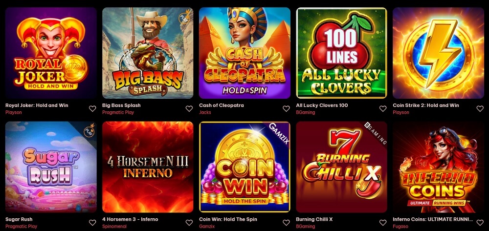Viewport: 489px width, 231px height.
Task: Select the All Lucky Clovers 100 Lines tile
Action: (x=341, y=53)
